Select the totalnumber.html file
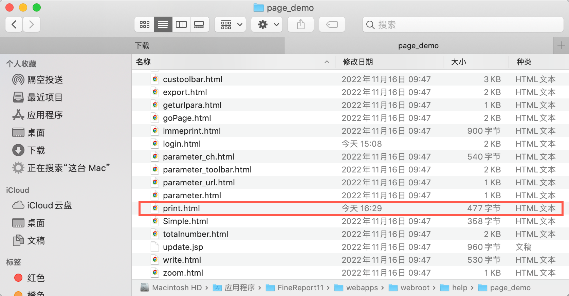569x296 pixels. (x=350, y=234)
